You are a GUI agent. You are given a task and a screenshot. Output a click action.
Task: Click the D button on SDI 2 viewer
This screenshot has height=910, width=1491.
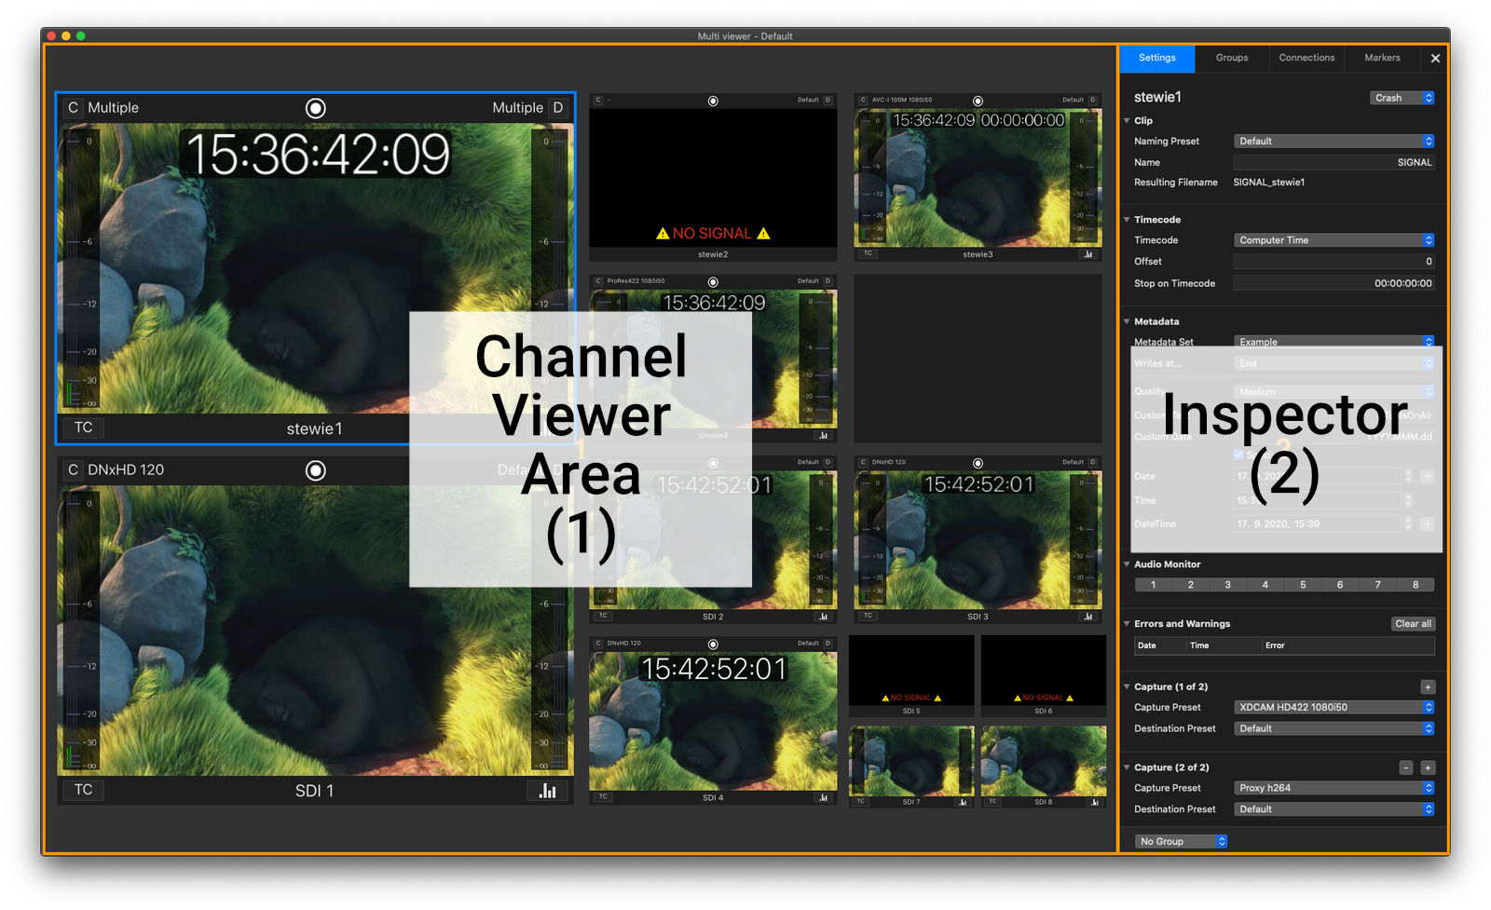[x=828, y=462]
